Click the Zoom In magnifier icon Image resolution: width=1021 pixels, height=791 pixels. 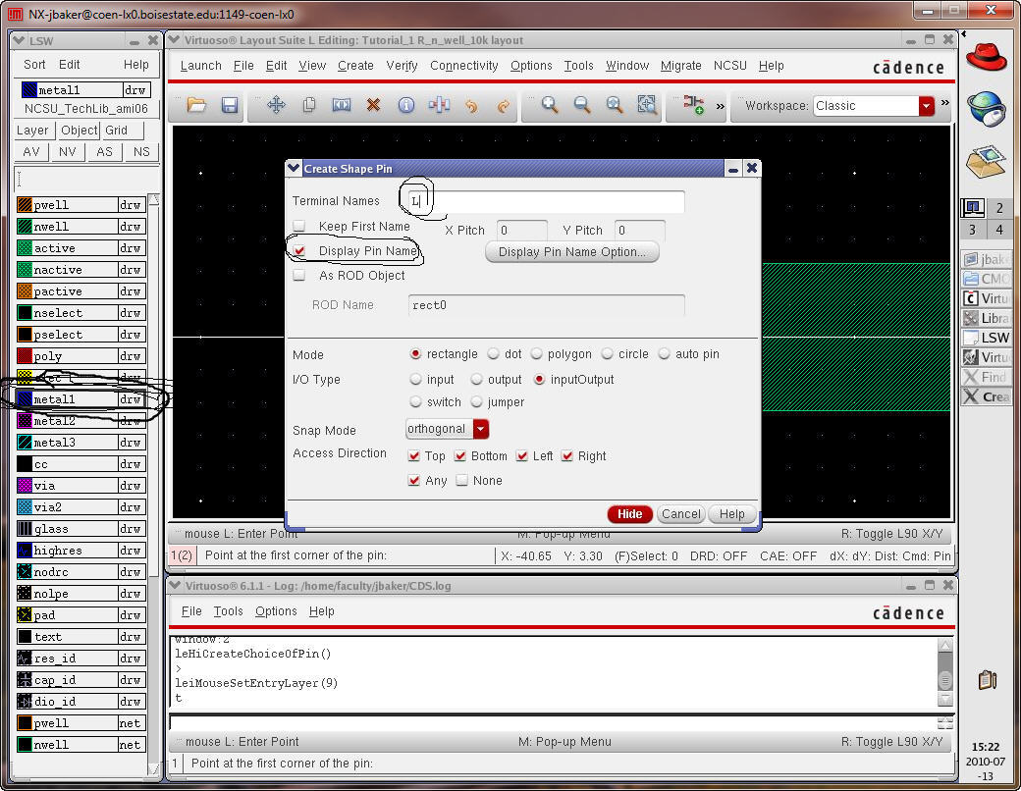click(x=550, y=106)
